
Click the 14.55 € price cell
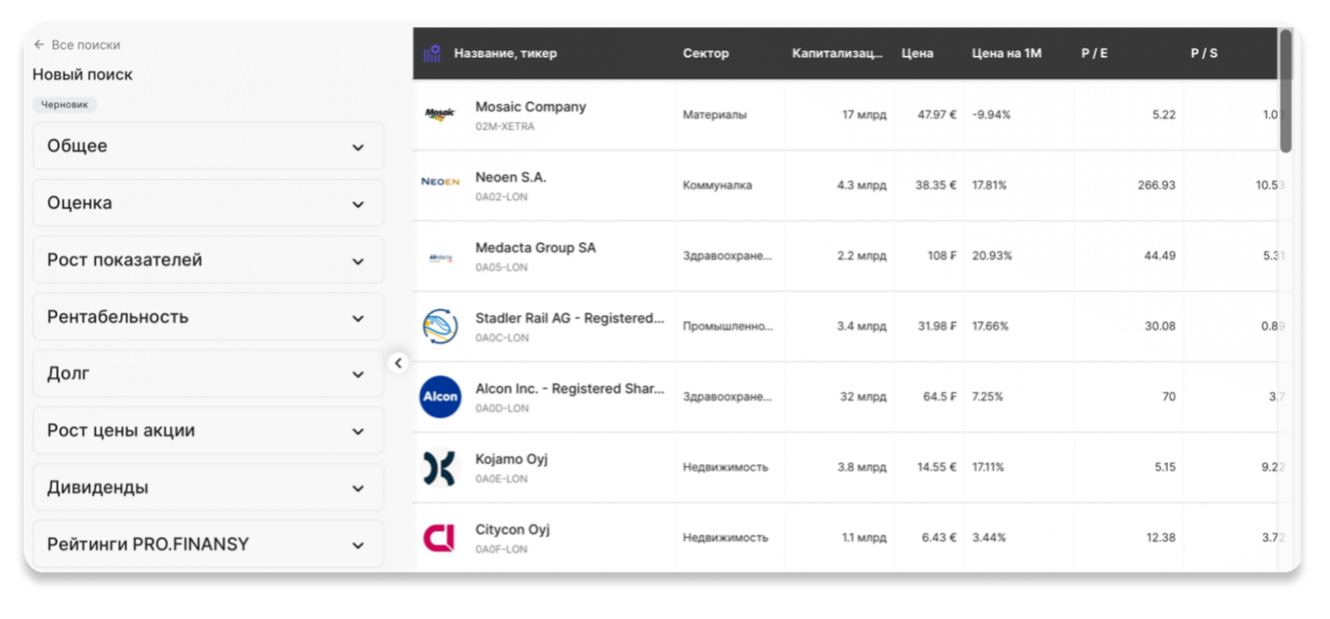[936, 468]
